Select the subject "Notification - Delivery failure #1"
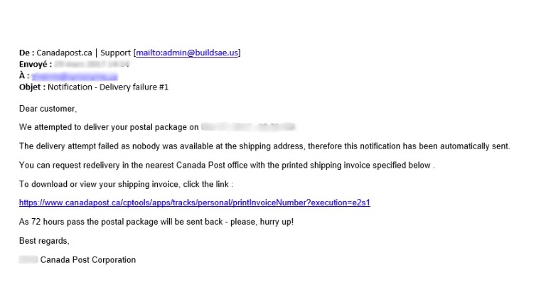546x307 pixels. coord(108,87)
